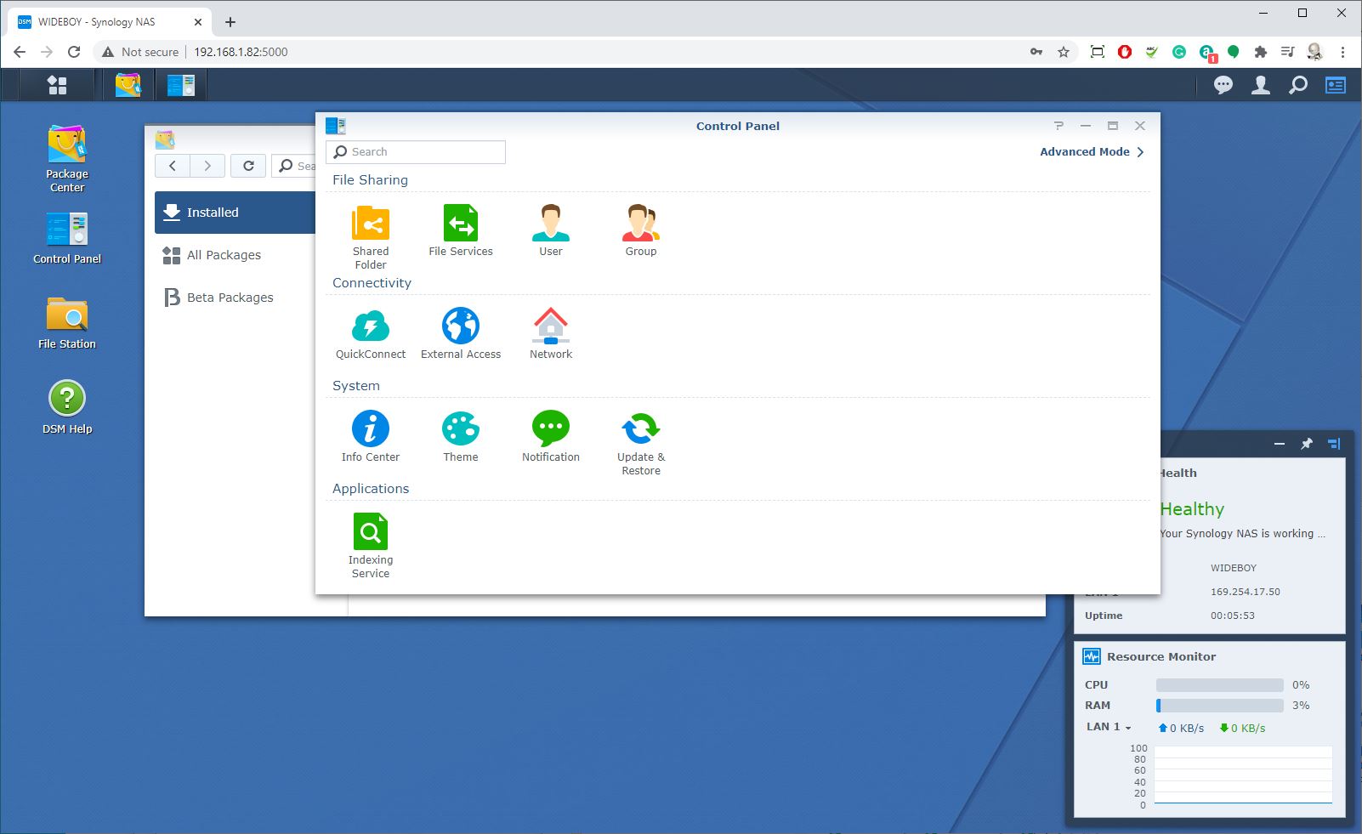The image size is (1362, 834).
Task: Expand the LAN 1 dropdown in Resource Monitor
Action: click(1109, 727)
